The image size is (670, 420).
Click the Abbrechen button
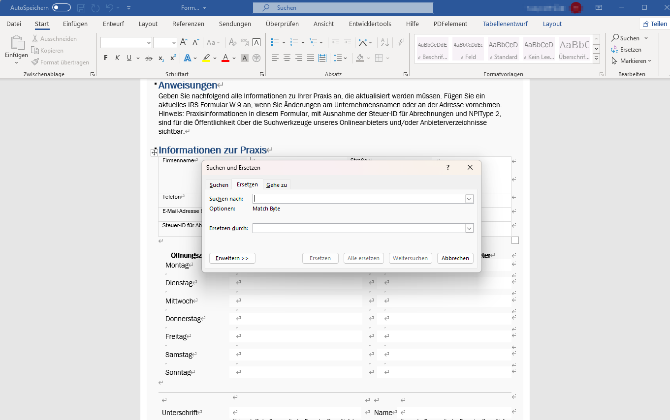[x=455, y=258]
